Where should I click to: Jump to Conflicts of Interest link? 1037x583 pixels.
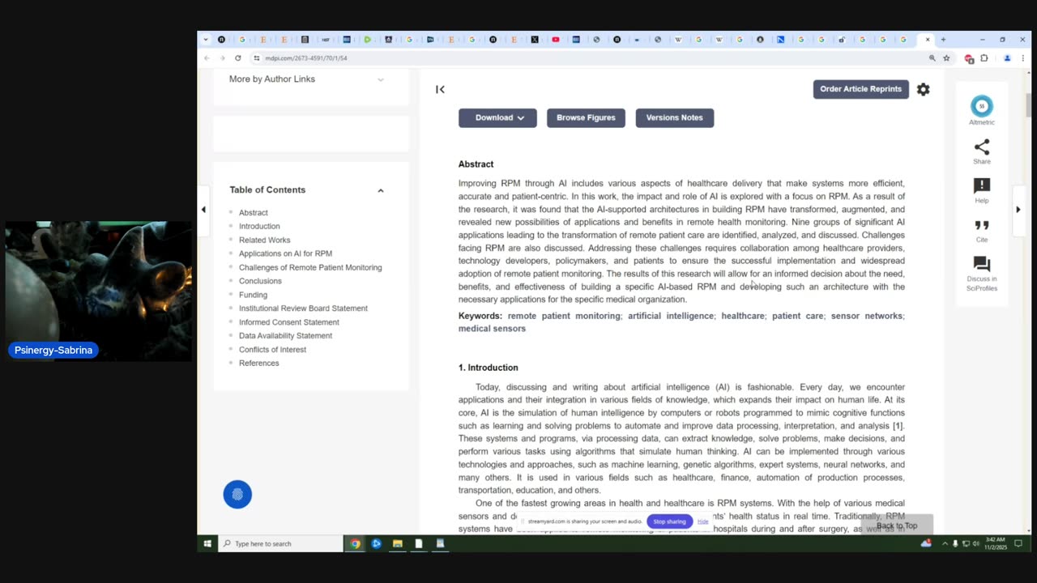[272, 350]
